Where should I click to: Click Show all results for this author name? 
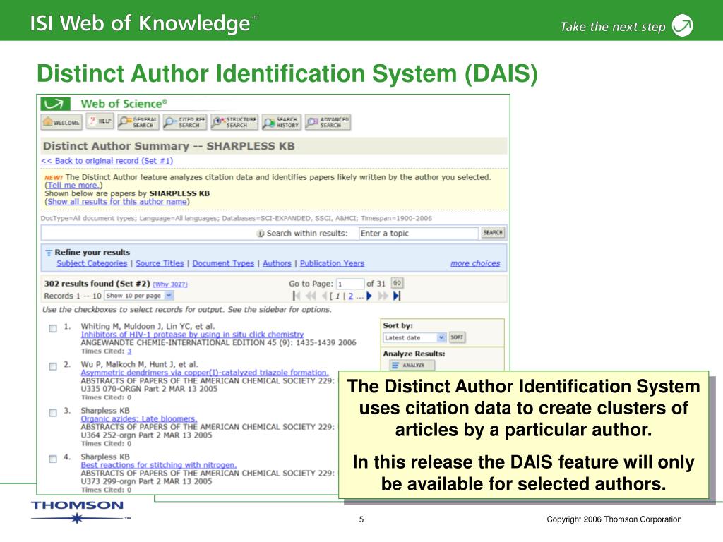click(117, 202)
